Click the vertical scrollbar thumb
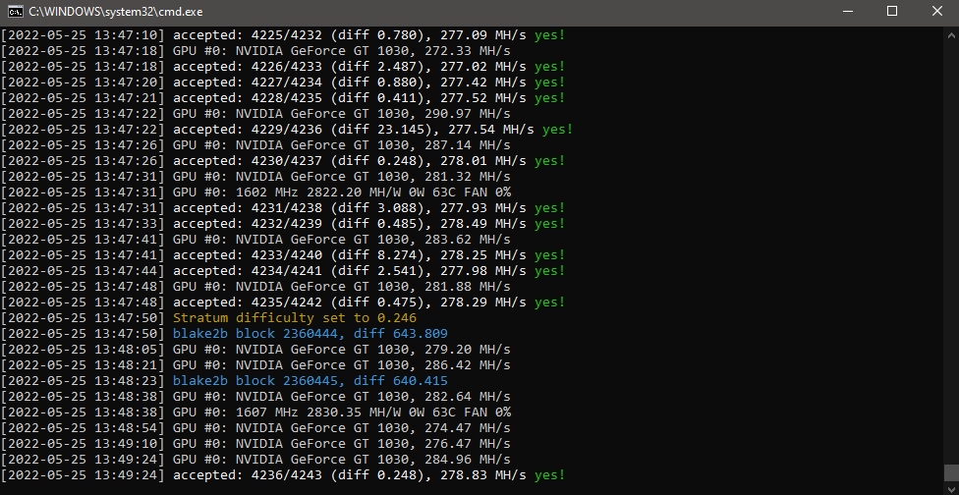The image size is (959, 495). 950,471
